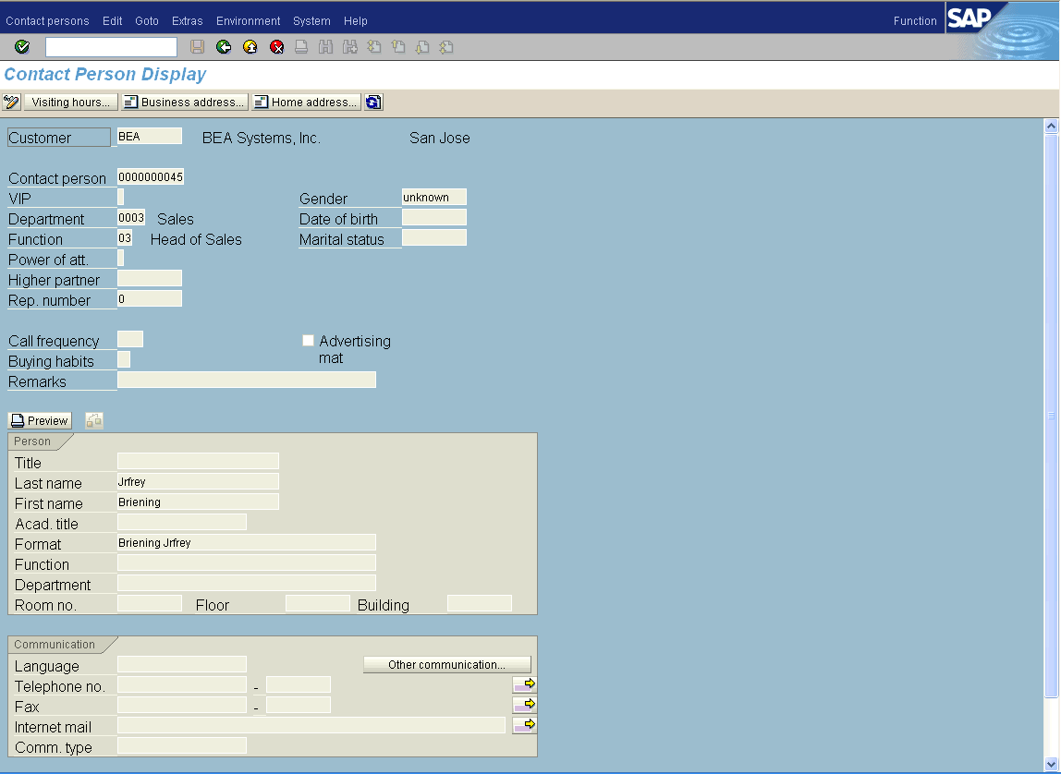Click the Date of birth field

click(433, 218)
